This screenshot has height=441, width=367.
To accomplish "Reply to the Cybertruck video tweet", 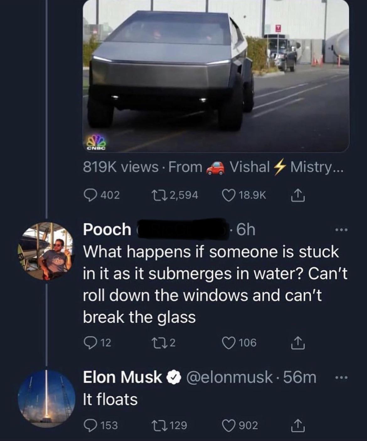I will (x=90, y=195).
